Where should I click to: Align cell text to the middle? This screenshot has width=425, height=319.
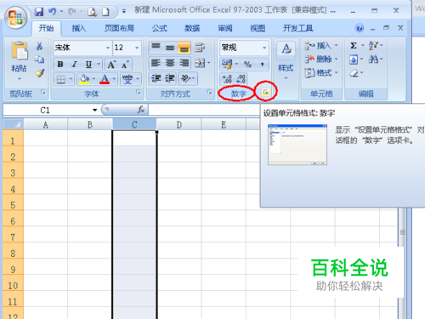coord(170,47)
